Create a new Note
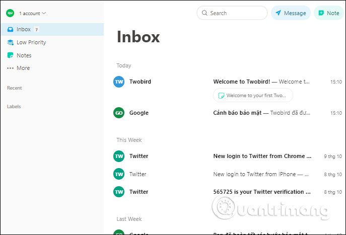The image size is (346, 235). [x=329, y=13]
